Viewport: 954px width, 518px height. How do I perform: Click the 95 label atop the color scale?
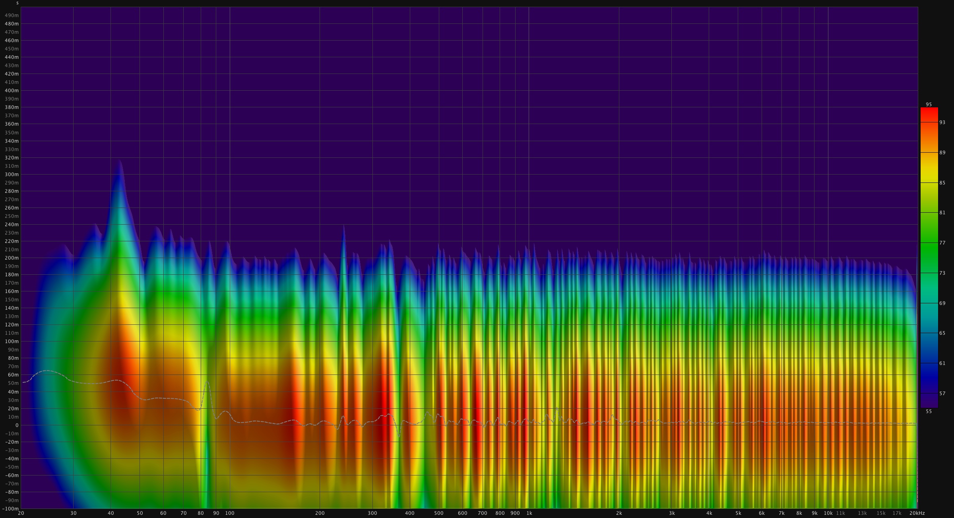929,105
